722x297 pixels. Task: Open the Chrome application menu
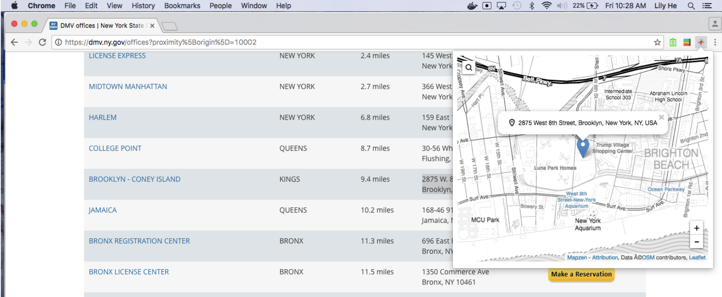(42, 6)
